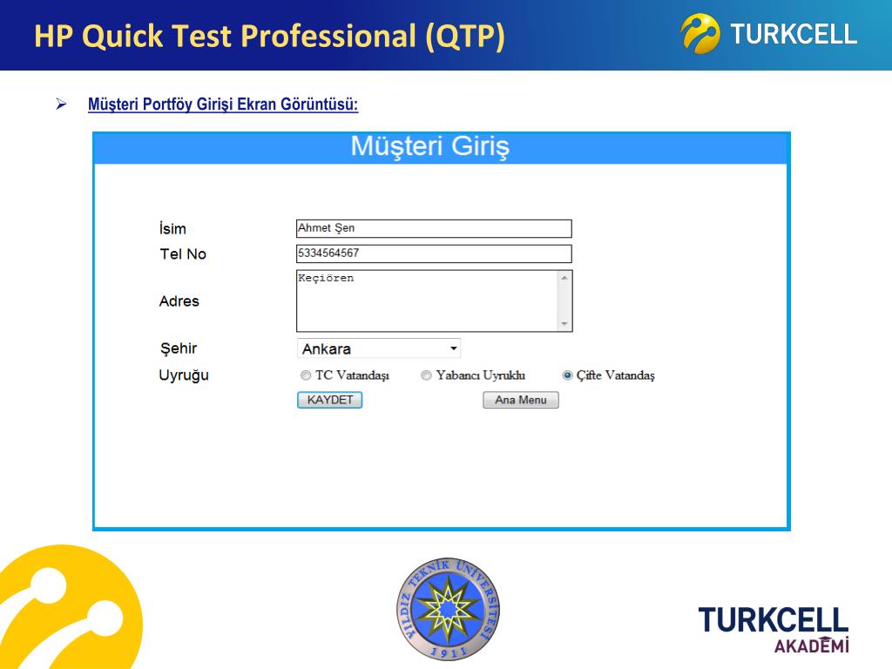Click the Şehir label
The width and height of the screenshot is (892, 669).
pyautogui.click(x=178, y=348)
